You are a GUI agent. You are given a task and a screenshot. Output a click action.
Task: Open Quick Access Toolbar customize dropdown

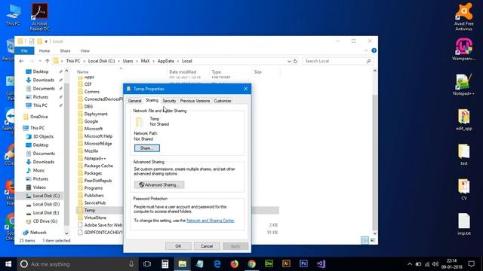click(x=46, y=41)
